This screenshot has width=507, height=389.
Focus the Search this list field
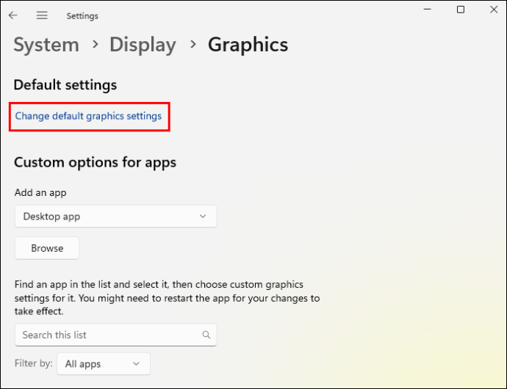coord(116,335)
